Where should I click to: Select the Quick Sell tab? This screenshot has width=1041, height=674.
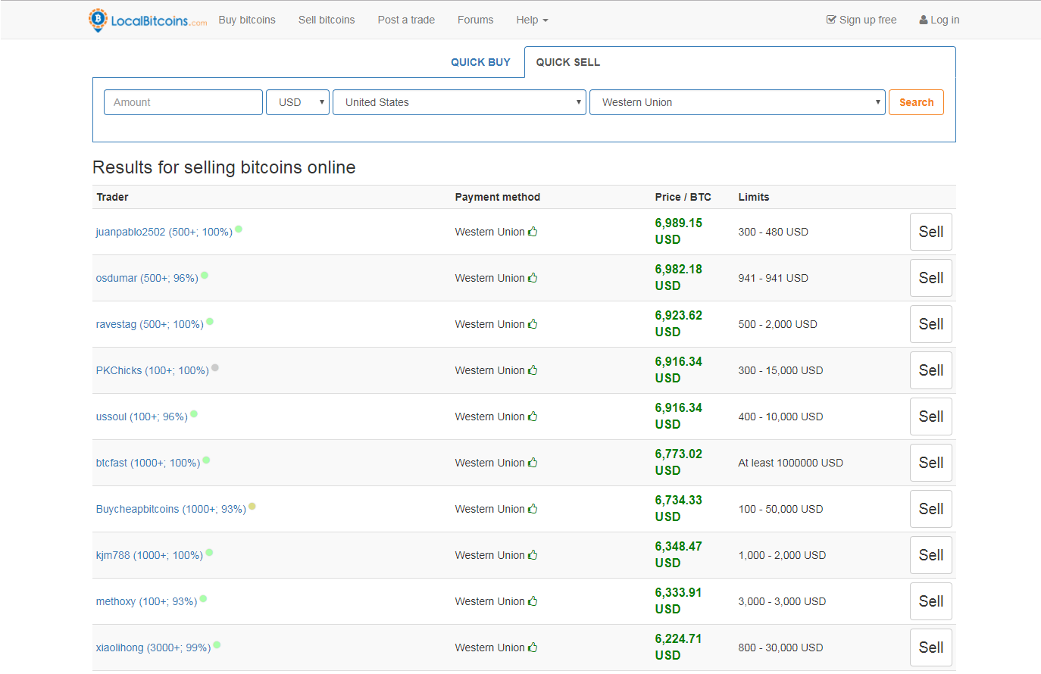(568, 62)
